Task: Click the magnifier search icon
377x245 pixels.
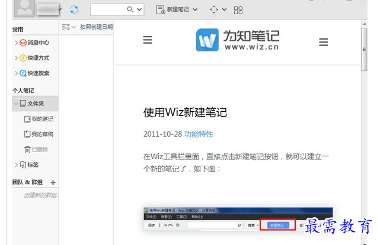Action: tap(130, 9)
